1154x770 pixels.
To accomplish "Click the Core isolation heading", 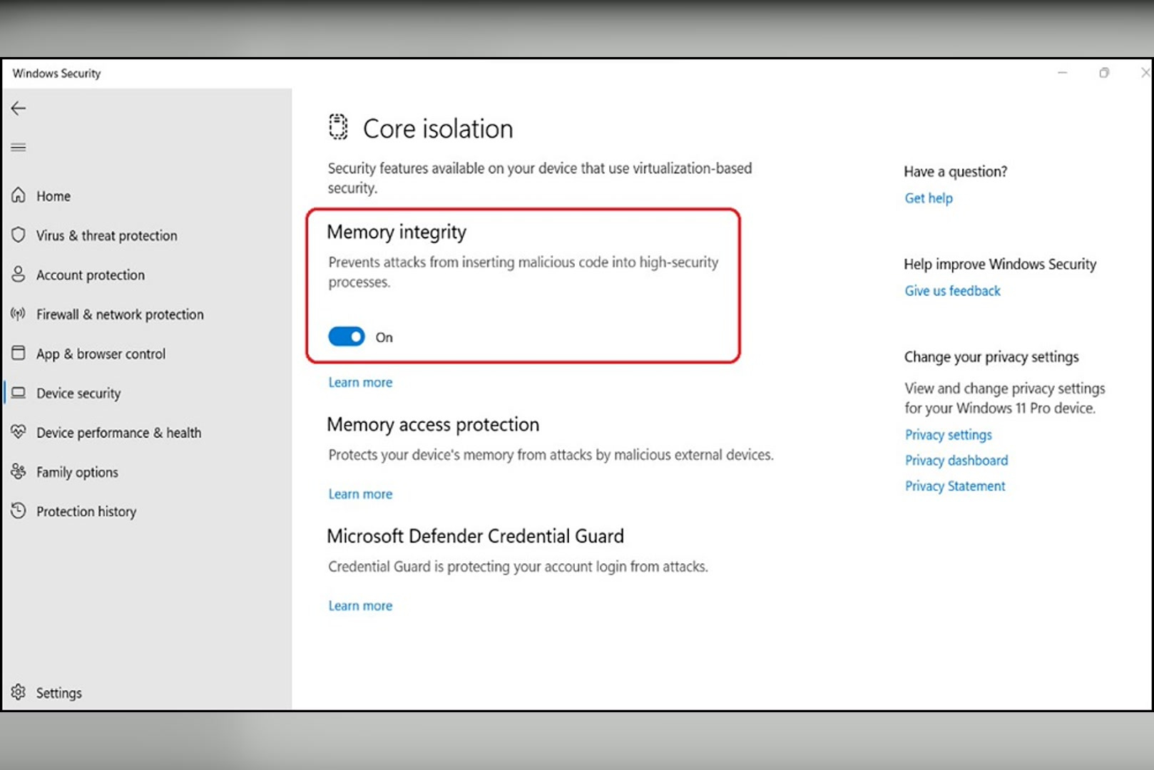I will [438, 129].
